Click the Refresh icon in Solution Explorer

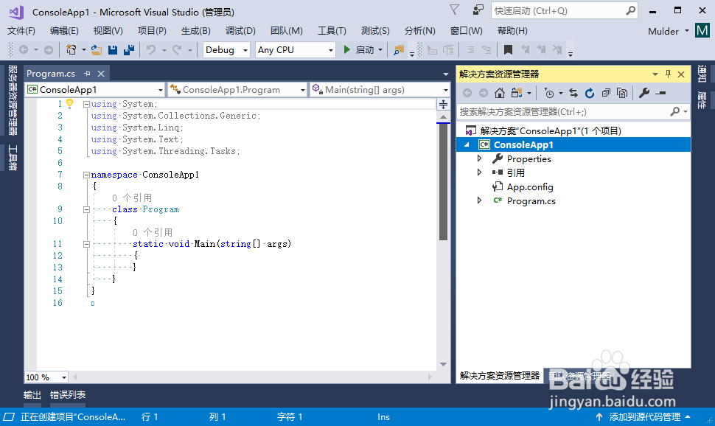click(x=590, y=93)
